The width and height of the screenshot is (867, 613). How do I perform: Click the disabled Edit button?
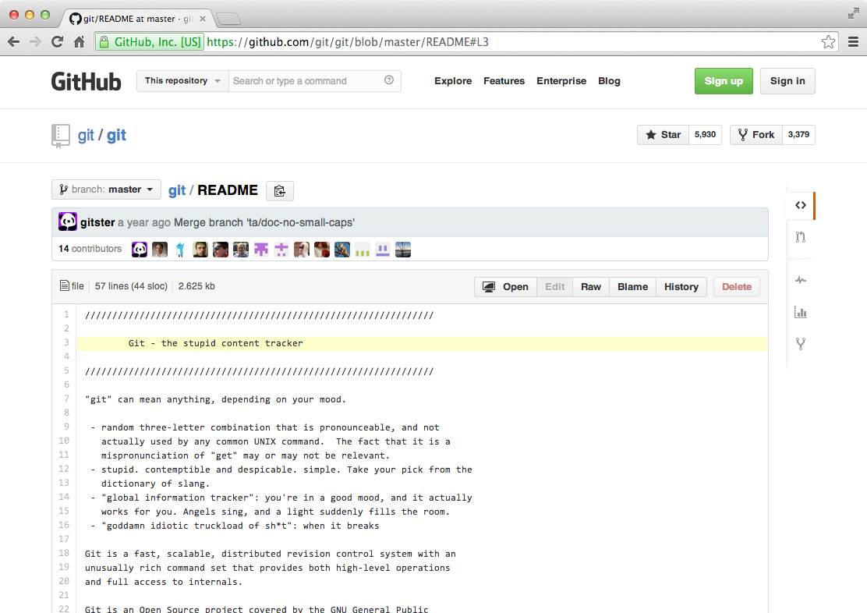point(554,286)
